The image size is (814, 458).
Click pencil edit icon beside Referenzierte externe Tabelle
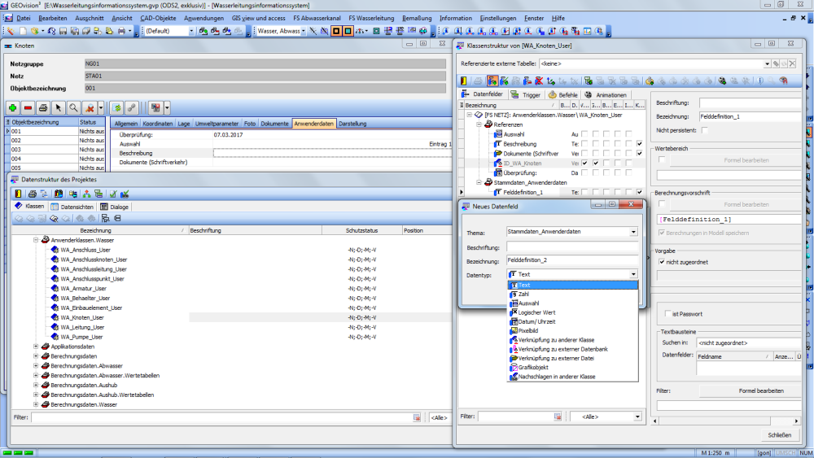[776, 63]
